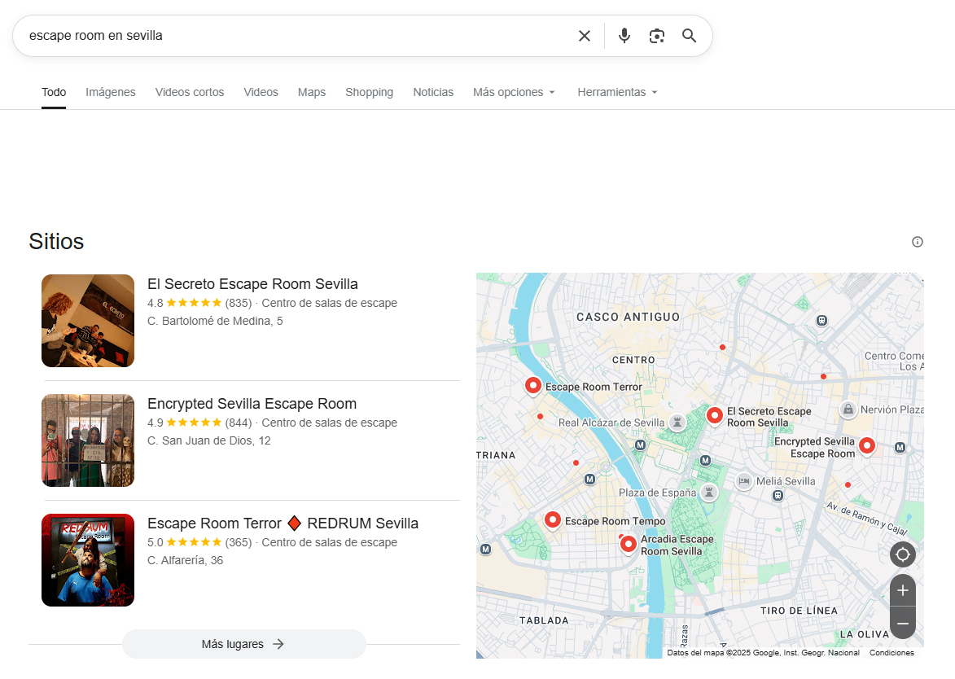Open map Condiciones link
Viewport: 955px width, 679px height.
pos(891,653)
